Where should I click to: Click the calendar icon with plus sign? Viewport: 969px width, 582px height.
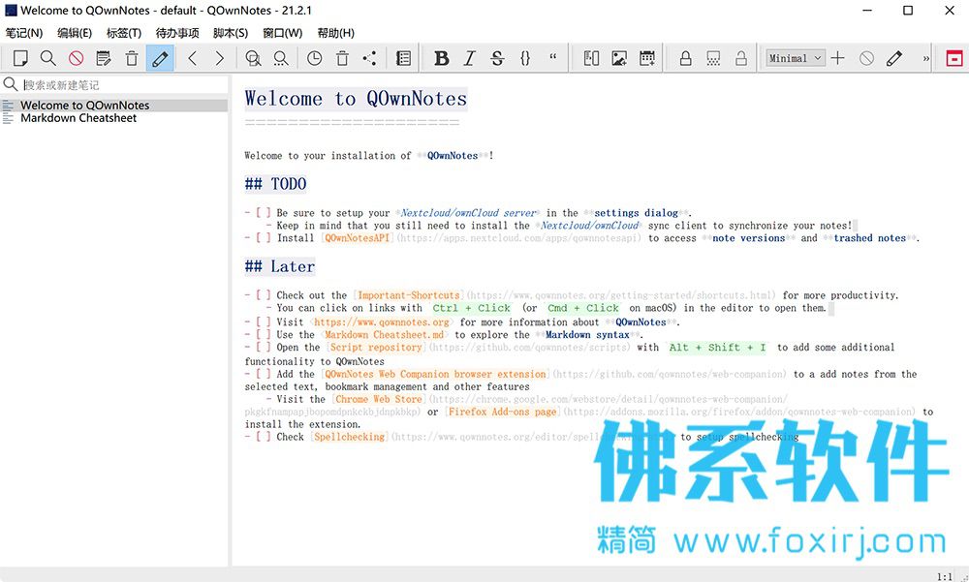[x=647, y=58]
